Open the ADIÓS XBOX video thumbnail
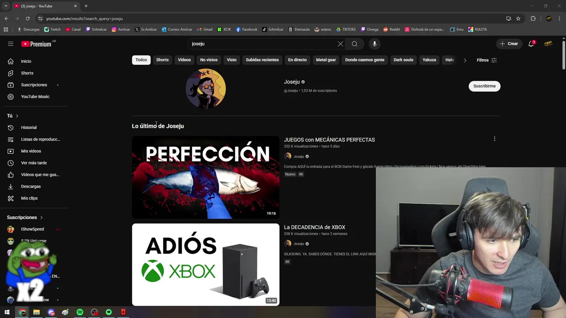Screen dimensions: 566x318 pos(206,265)
